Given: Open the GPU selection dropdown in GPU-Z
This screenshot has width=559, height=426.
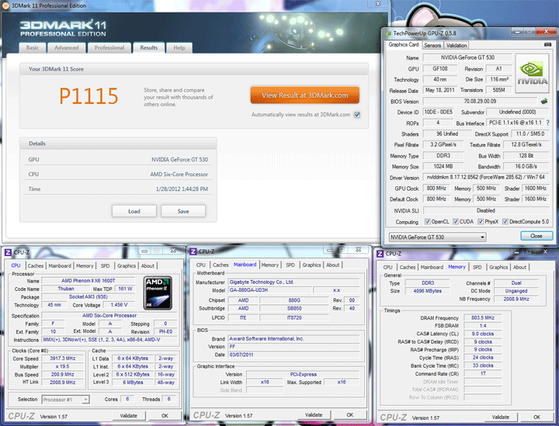Looking at the screenshot, I should [x=437, y=237].
